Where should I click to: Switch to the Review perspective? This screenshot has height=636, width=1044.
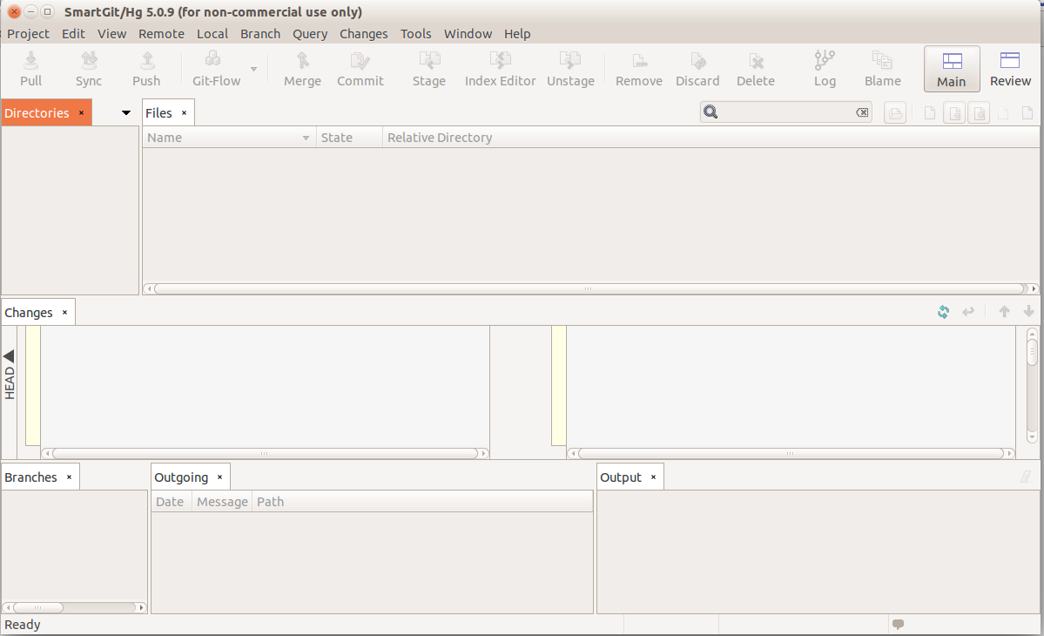[1010, 69]
